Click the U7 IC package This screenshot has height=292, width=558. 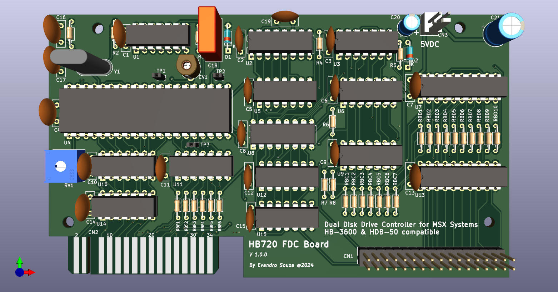click(464, 86)
